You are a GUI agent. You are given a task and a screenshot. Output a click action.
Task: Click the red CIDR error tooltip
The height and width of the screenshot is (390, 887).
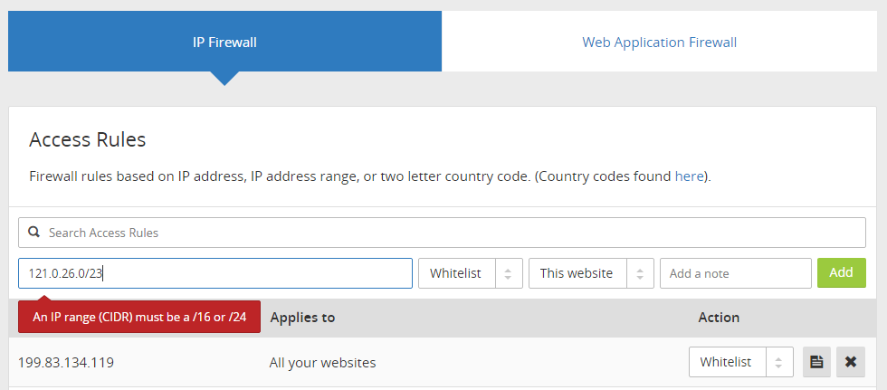pos(139,317)
